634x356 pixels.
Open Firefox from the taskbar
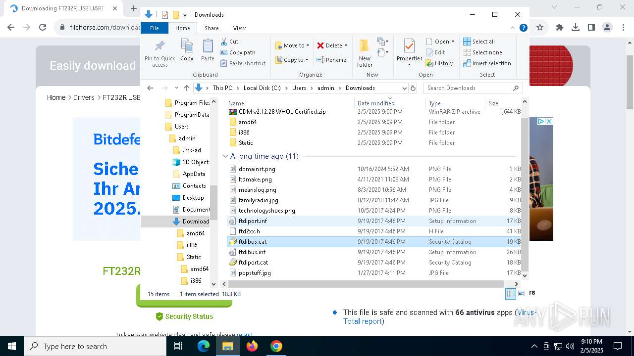pos(252,346)
